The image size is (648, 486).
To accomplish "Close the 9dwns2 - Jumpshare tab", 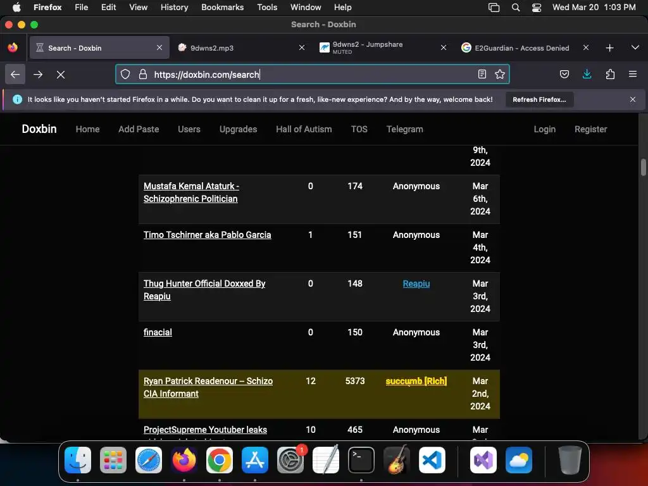I will (x=444, y=48).
